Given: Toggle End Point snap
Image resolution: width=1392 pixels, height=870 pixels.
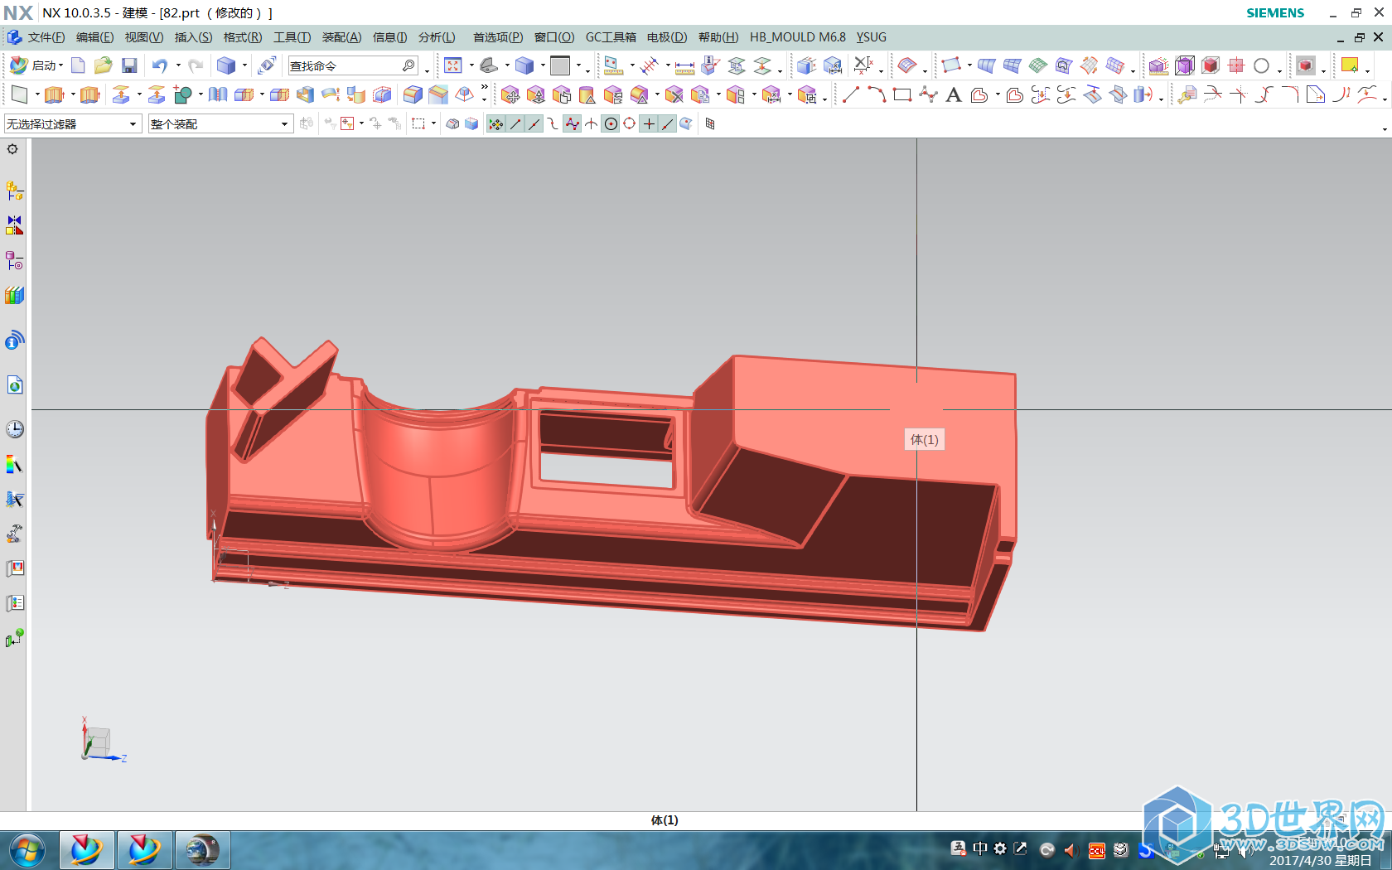Looking at the screenshot, I should click(x=515, y=124).
